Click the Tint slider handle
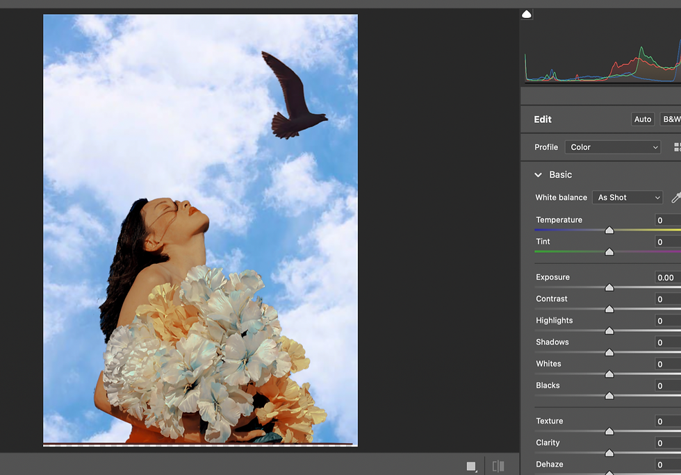 (609, 251)
